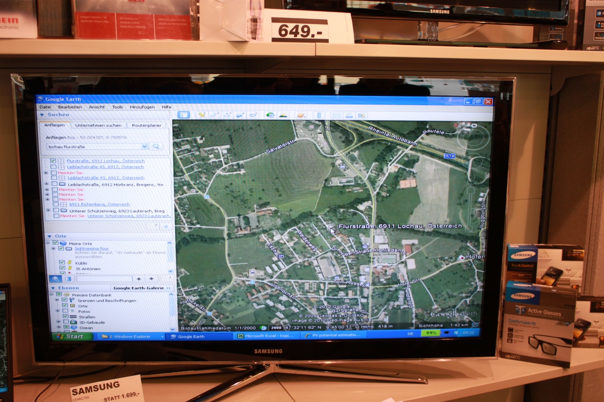Click the lochau flurstraße search field
This screenshot has height=402, width=604.
94,147
